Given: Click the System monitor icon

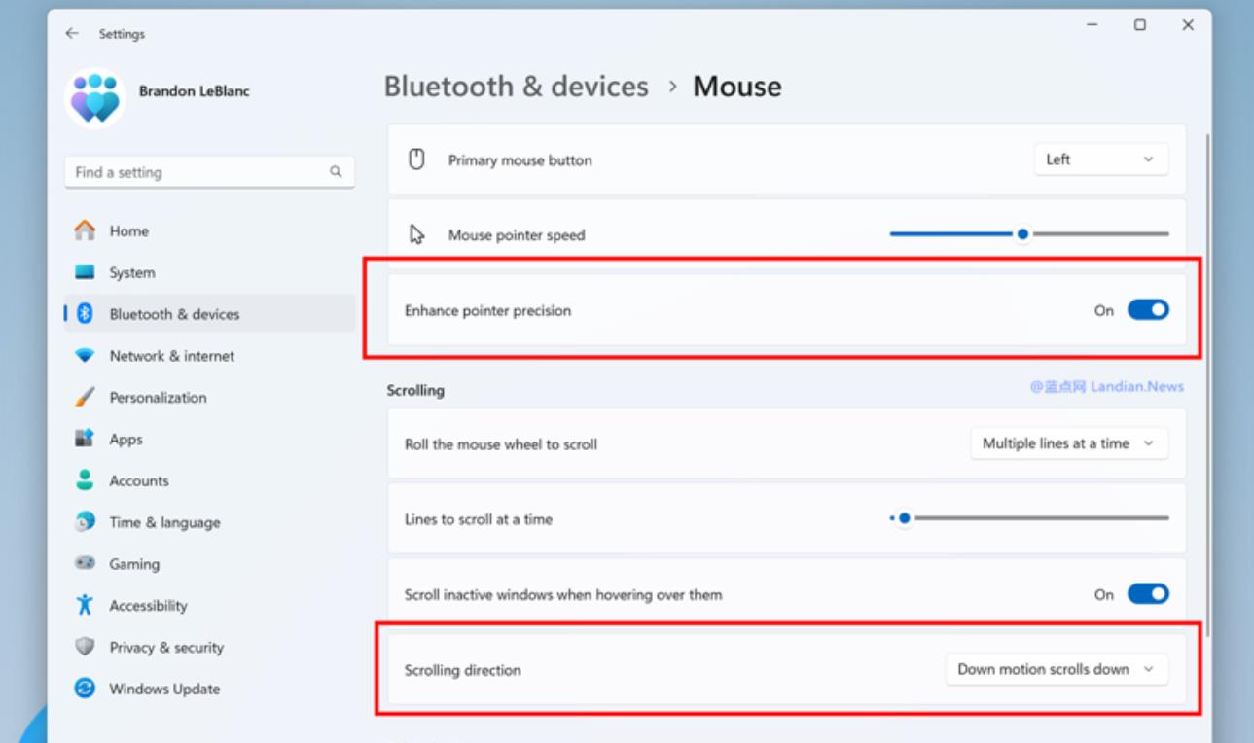Looking at the screenshot, I should coord(86,272).
